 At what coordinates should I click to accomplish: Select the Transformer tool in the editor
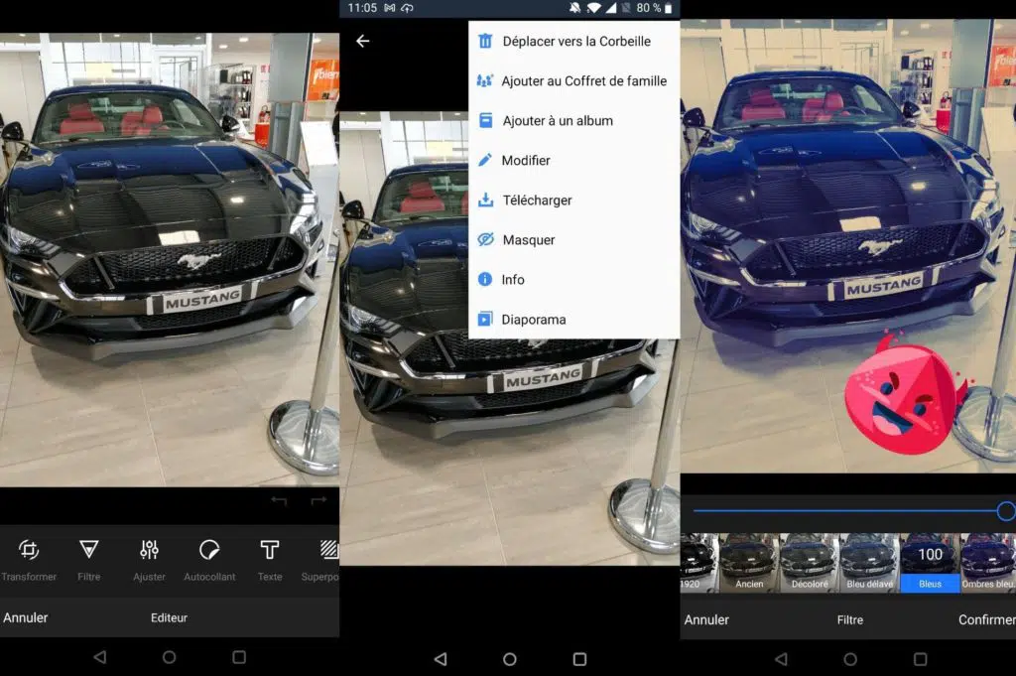tap(29, 560)
